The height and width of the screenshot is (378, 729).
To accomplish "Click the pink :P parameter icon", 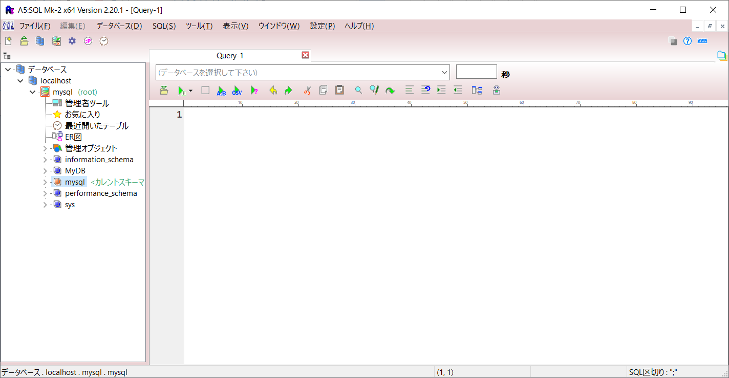I will point(88,41).
